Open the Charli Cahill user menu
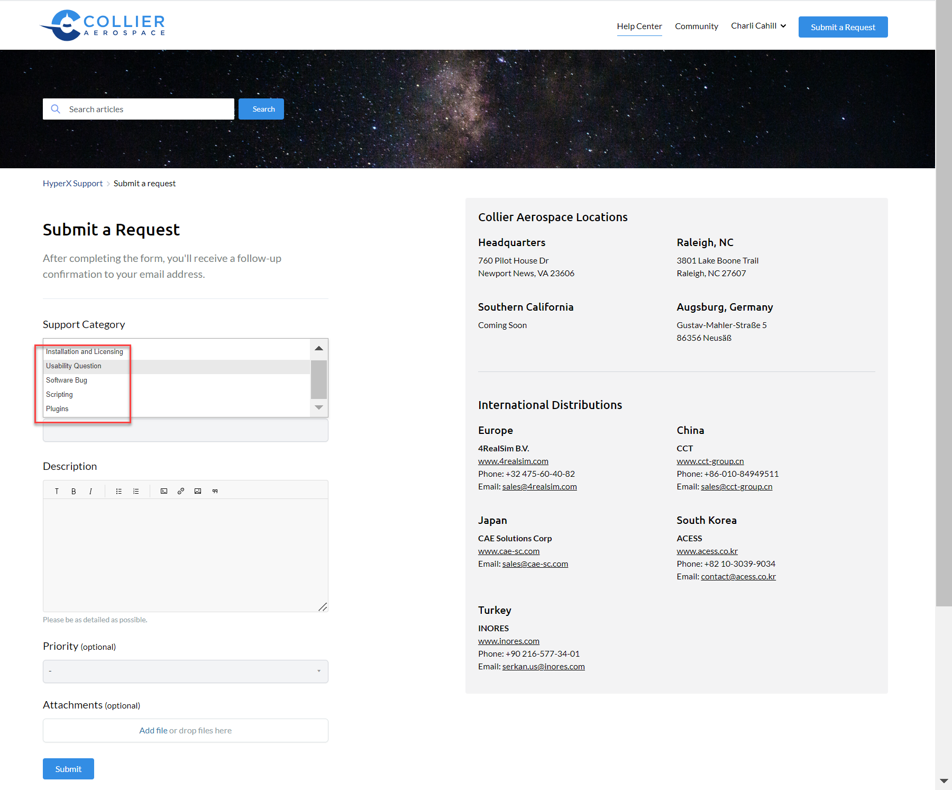952x790 pixels. click(758, 26)
